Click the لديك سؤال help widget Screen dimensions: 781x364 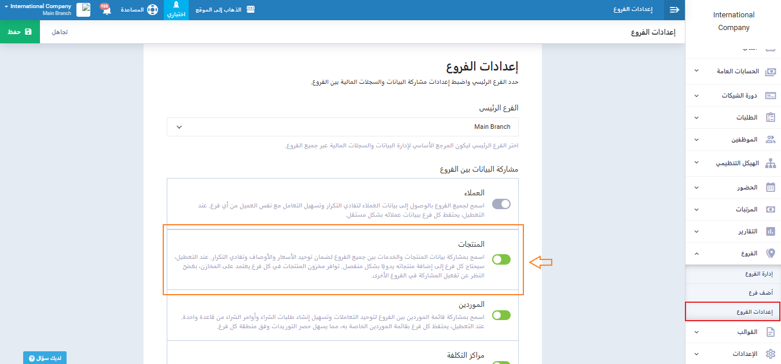point(45,358)
